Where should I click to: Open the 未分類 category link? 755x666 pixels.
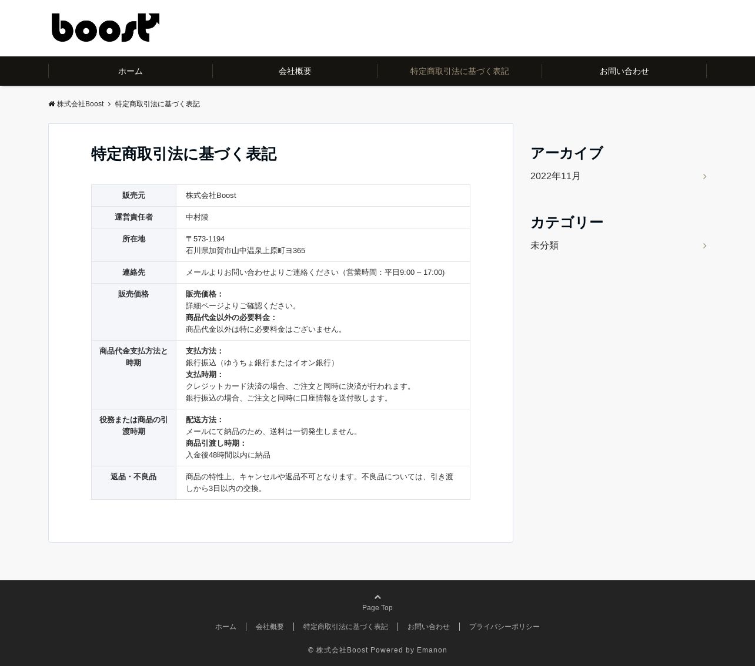(544, 245)
